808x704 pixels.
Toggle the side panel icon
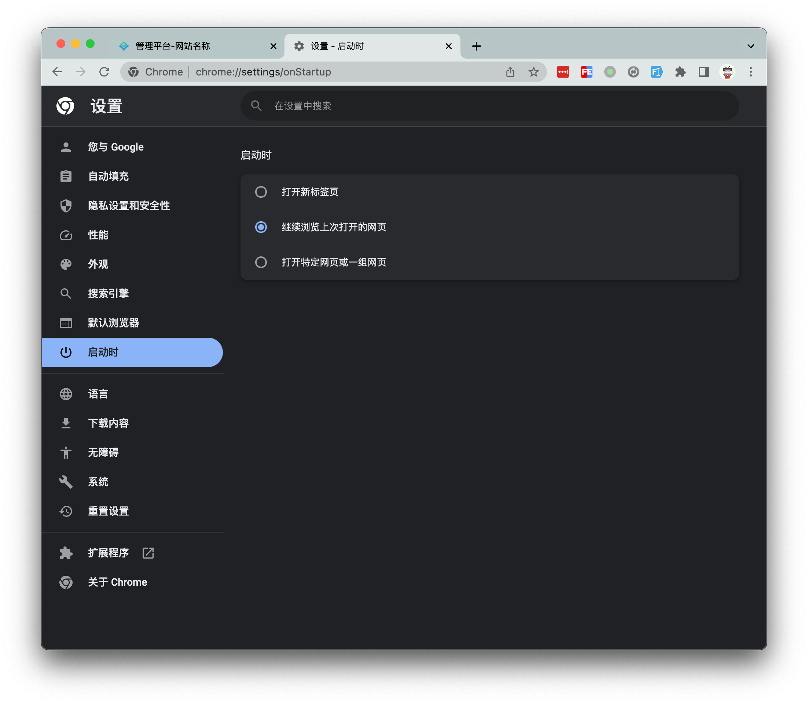(x=704, y=72)
